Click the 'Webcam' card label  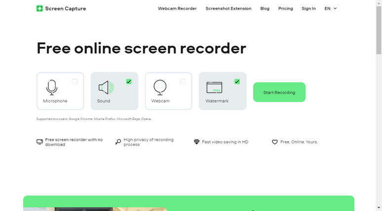click(x=160, y=101)
